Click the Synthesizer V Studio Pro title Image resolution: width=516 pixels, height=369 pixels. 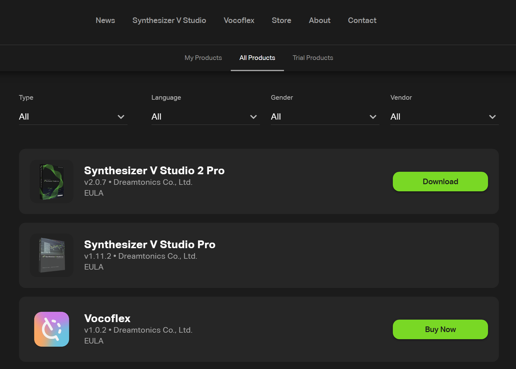(150, 244)
